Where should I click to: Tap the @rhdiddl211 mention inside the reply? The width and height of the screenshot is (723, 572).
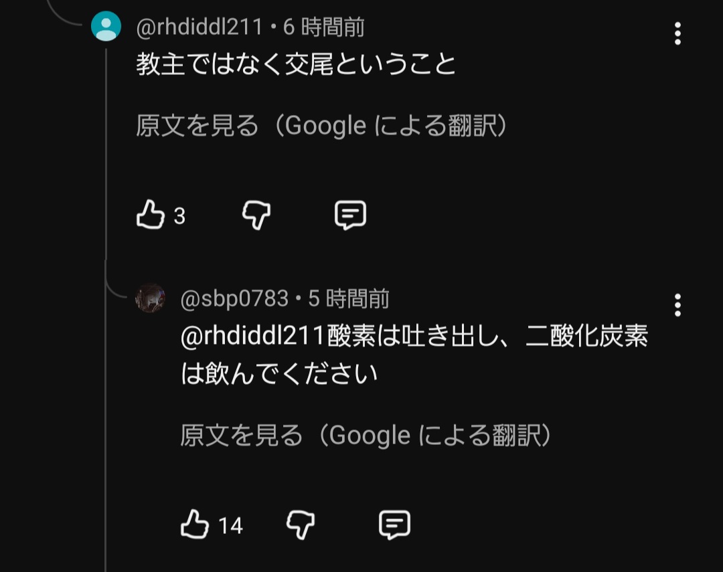254,337
